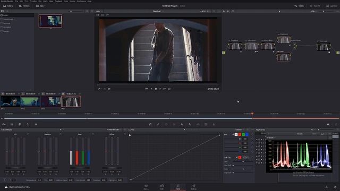Open the OpenFX panel button
This screenshot has height=191, width=340.
[315, 6]
